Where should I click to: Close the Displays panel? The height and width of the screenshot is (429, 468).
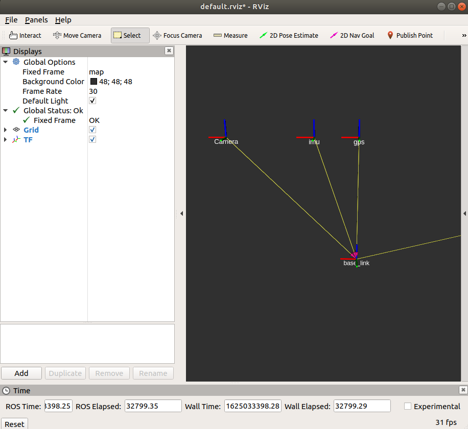[169, 51]
